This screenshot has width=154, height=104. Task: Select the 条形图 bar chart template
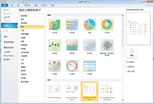click(72, 25)
